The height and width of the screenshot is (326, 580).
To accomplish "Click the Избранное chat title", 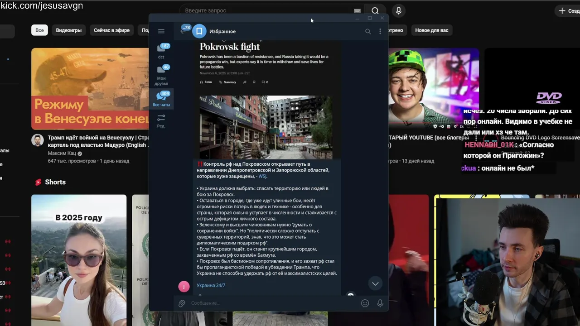I will tap(222, 31).
